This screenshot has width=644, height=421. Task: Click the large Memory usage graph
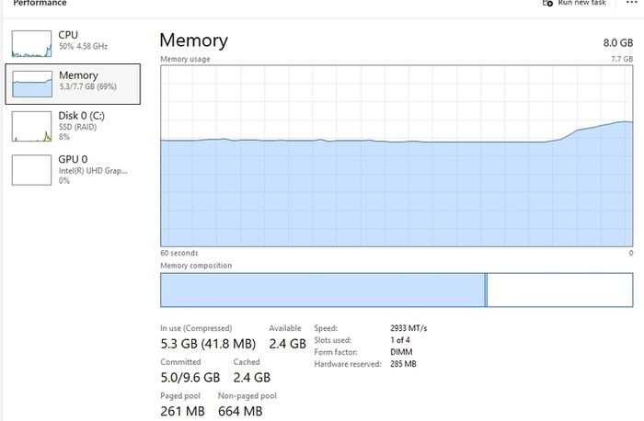tap(397, 156)
